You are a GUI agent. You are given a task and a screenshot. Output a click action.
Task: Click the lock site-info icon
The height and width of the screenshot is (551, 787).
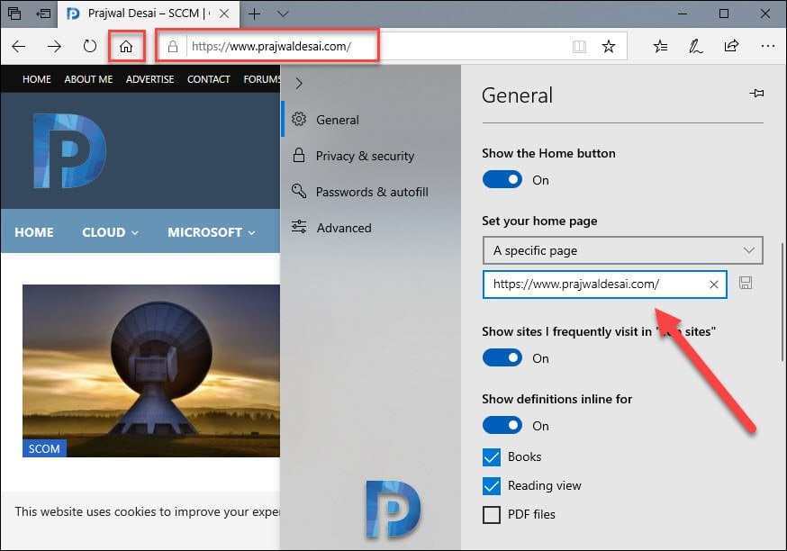pyautogui.click(x=173, y=47)
